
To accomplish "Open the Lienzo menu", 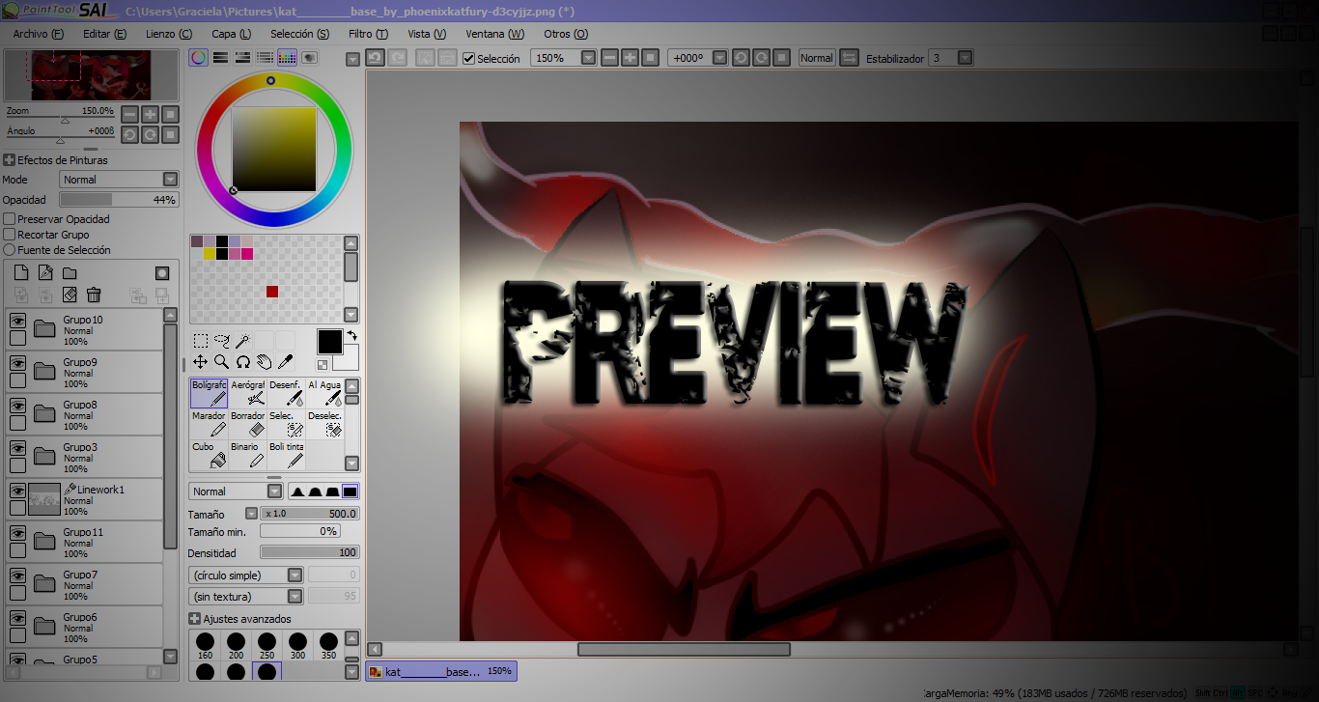I will coord(169,34).
